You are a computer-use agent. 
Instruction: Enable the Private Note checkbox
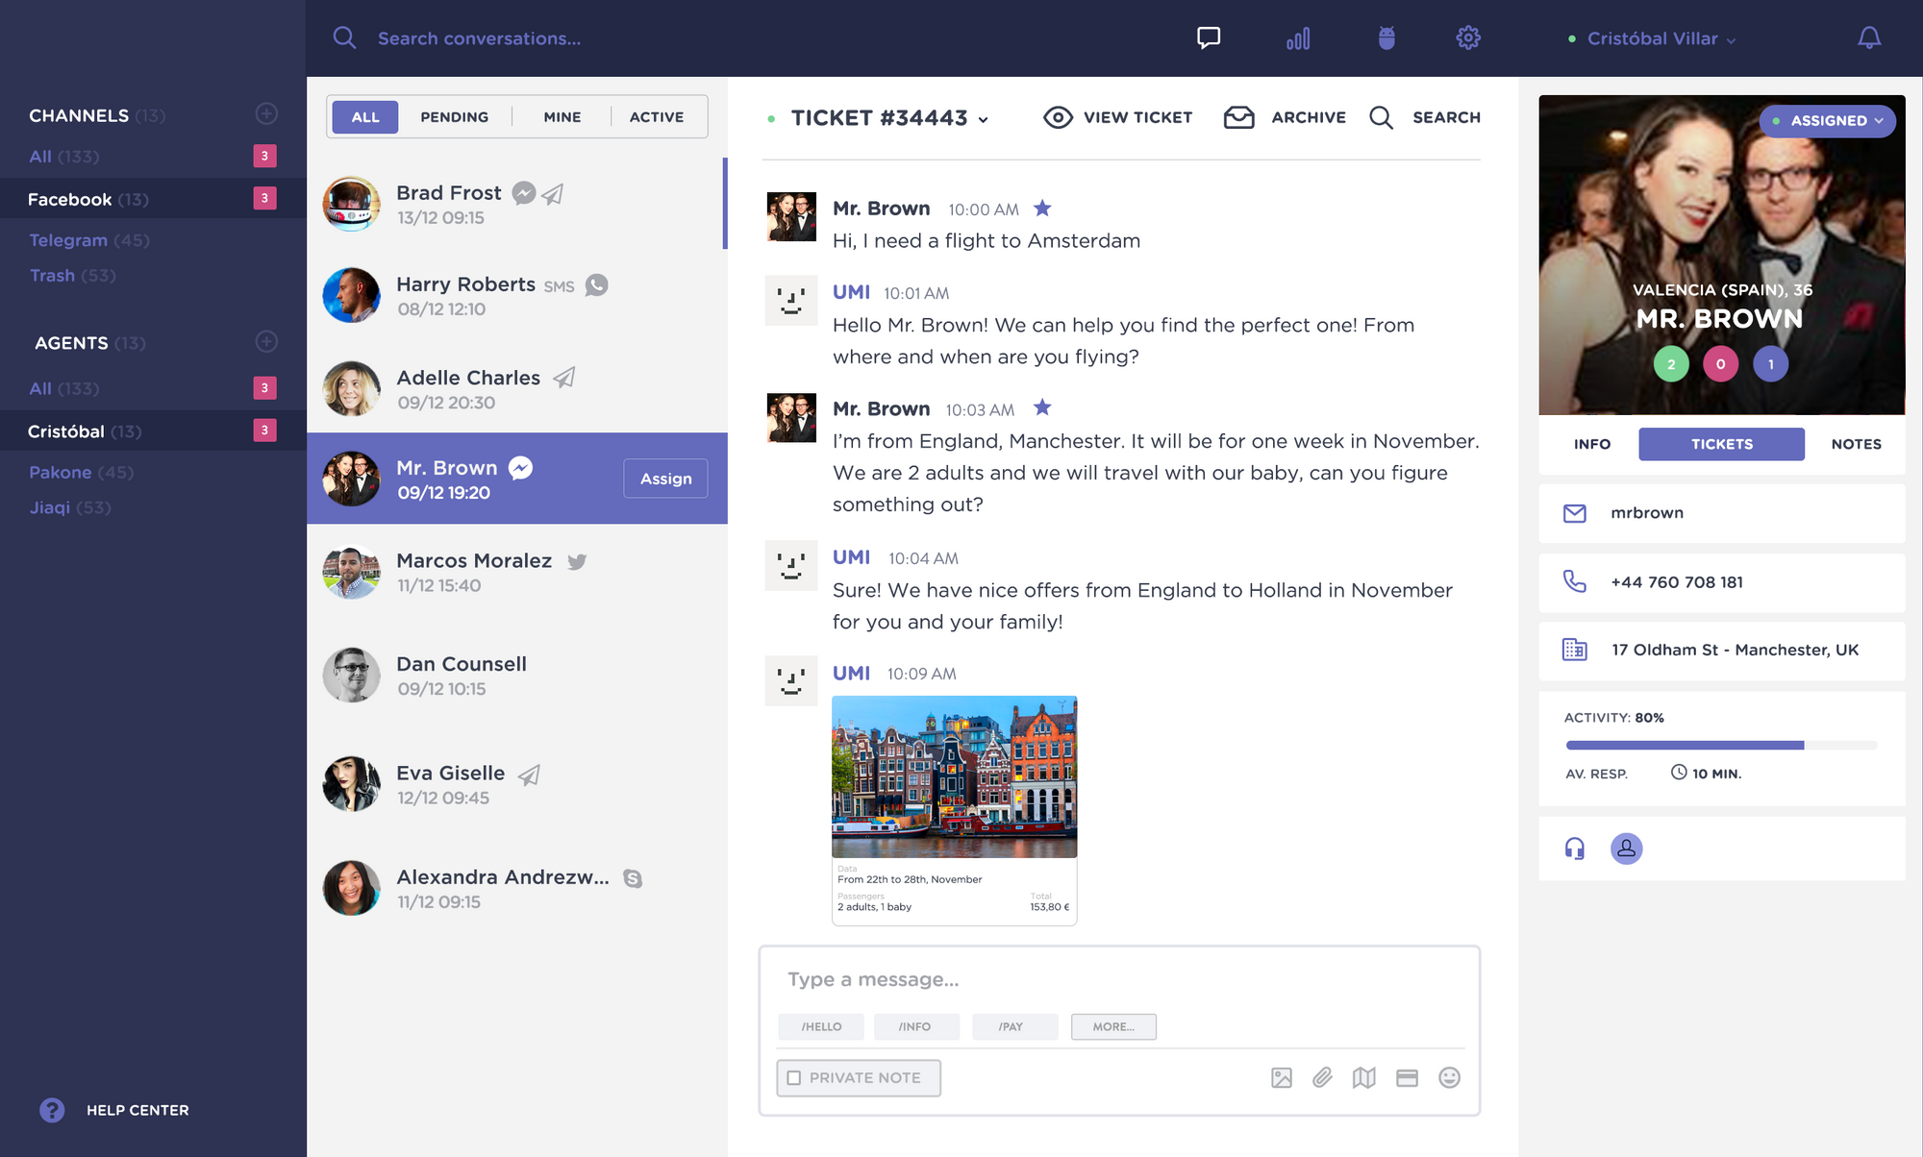pos(794,1077)
